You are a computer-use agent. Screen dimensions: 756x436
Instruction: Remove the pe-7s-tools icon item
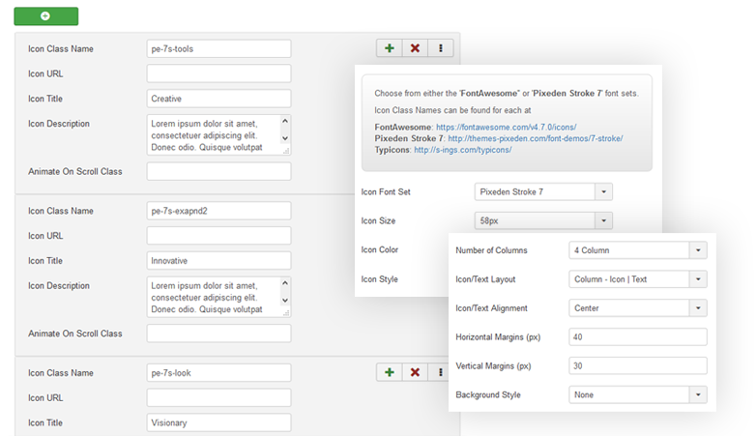(x=415, y=48)
